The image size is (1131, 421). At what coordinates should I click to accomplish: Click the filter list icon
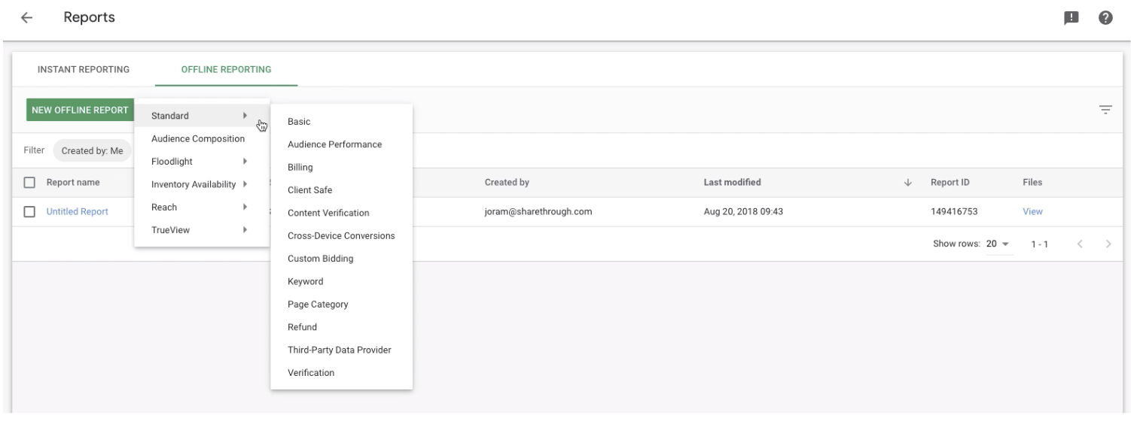click(1105, 111)
